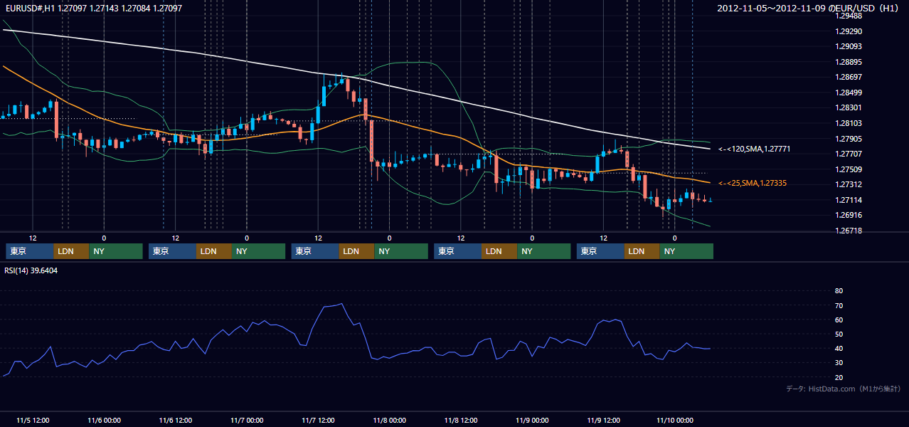The width and height of the screenshot is (909, 427).
Task: Select the 11/6 12:00 time axis label
Action: click(176, 420)
